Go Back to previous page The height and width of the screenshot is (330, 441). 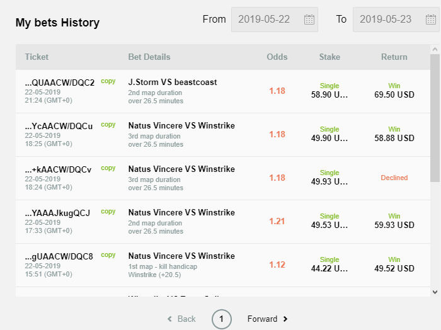click(x=181, y=319)
